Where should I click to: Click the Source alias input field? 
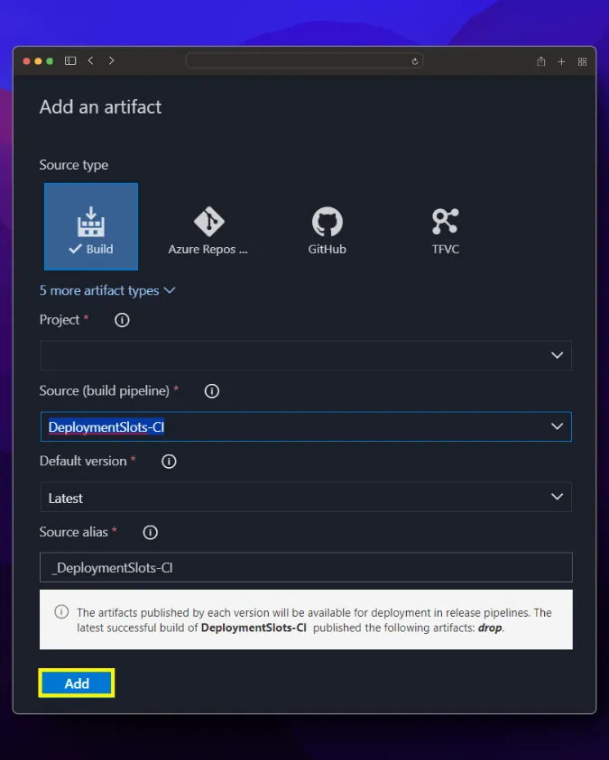(306, 567)
